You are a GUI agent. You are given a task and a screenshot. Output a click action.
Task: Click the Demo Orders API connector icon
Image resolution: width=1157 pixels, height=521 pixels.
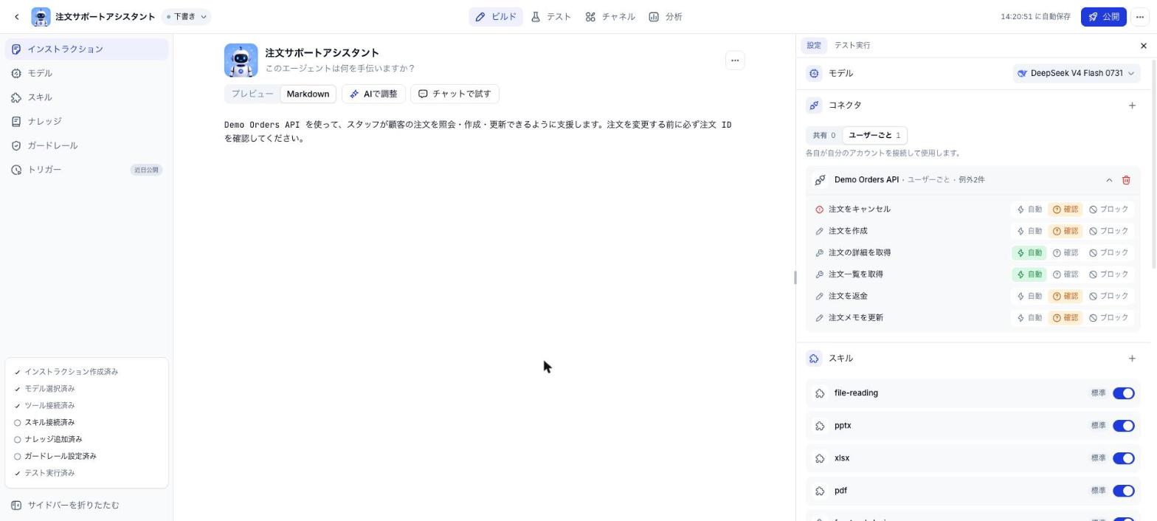pos(820,180)
